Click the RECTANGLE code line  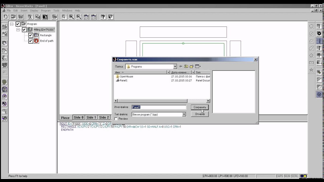121,127
